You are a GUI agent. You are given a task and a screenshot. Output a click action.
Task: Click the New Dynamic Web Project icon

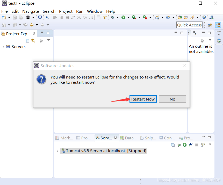[x=157, y=18]
